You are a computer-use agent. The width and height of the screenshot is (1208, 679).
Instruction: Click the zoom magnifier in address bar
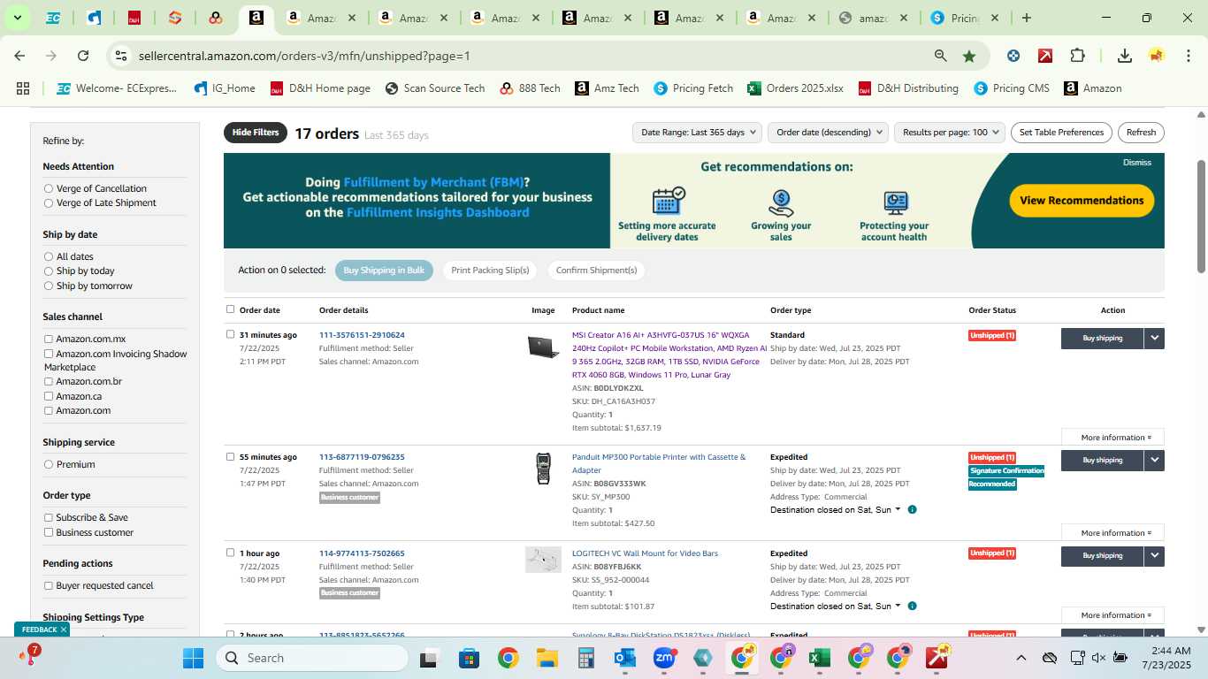point(941,56)
